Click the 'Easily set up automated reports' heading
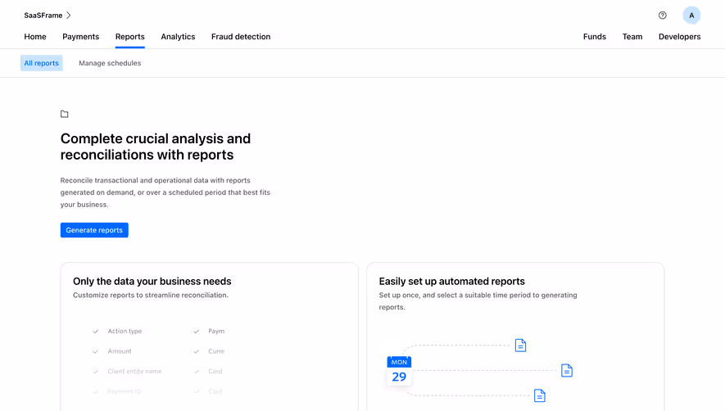 (451, 281)
